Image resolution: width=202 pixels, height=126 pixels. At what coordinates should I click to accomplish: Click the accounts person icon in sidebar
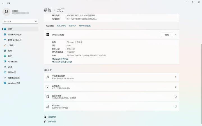click(5, 56)
